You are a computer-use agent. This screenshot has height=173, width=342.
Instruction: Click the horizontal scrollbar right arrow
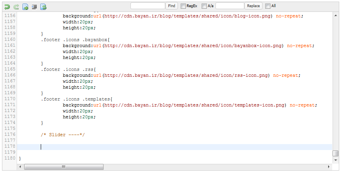click(329, 167)
